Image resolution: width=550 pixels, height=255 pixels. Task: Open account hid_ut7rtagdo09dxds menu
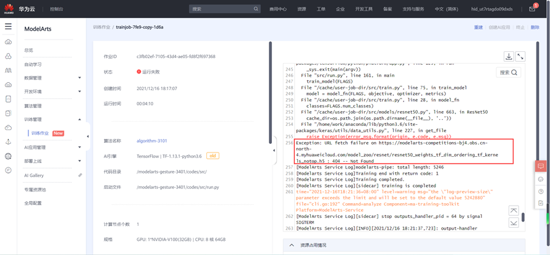(492, 9)
